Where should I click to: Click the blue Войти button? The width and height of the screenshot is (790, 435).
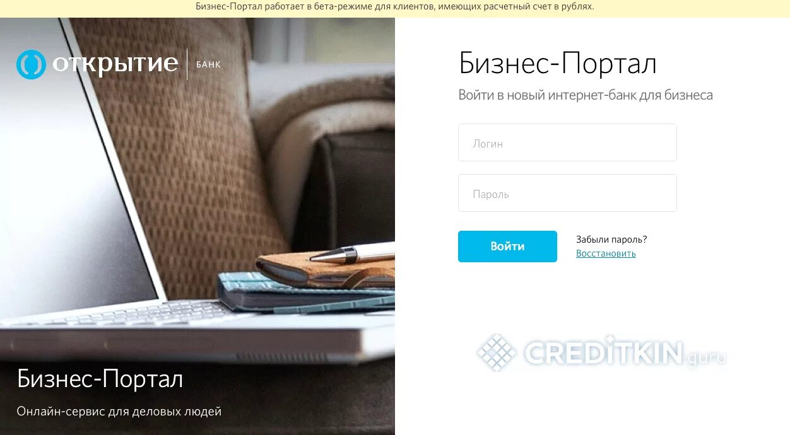507,246
